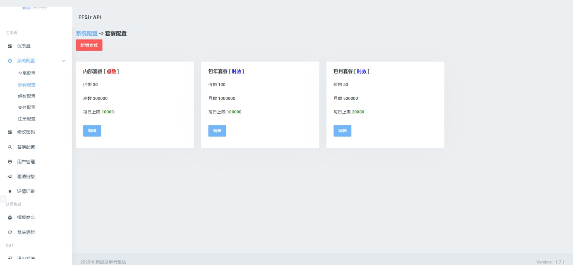Click the 模板商店 shop bag icon

click(x=10, y=218)
